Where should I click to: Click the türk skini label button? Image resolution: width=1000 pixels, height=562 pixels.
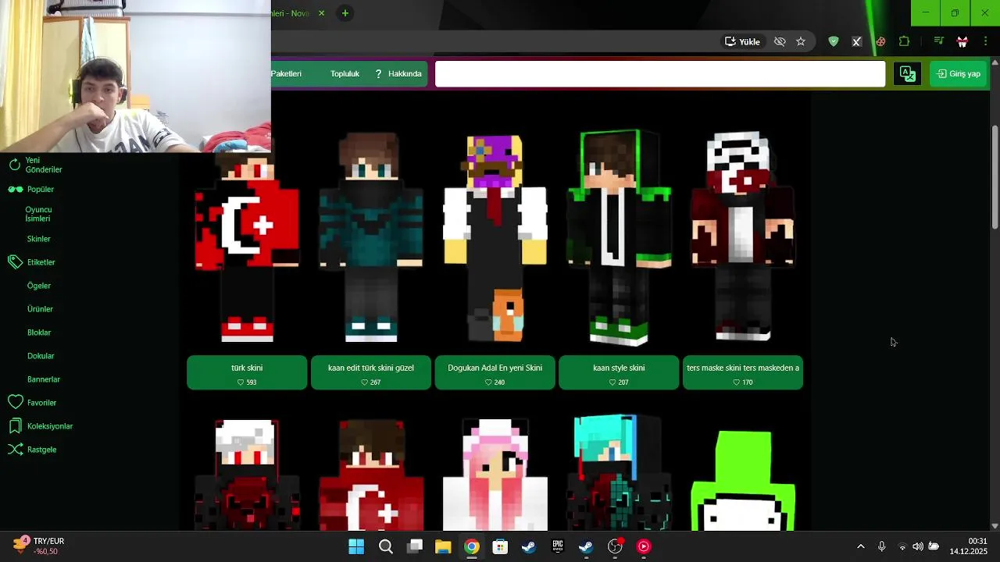click(x=247, y=372)
